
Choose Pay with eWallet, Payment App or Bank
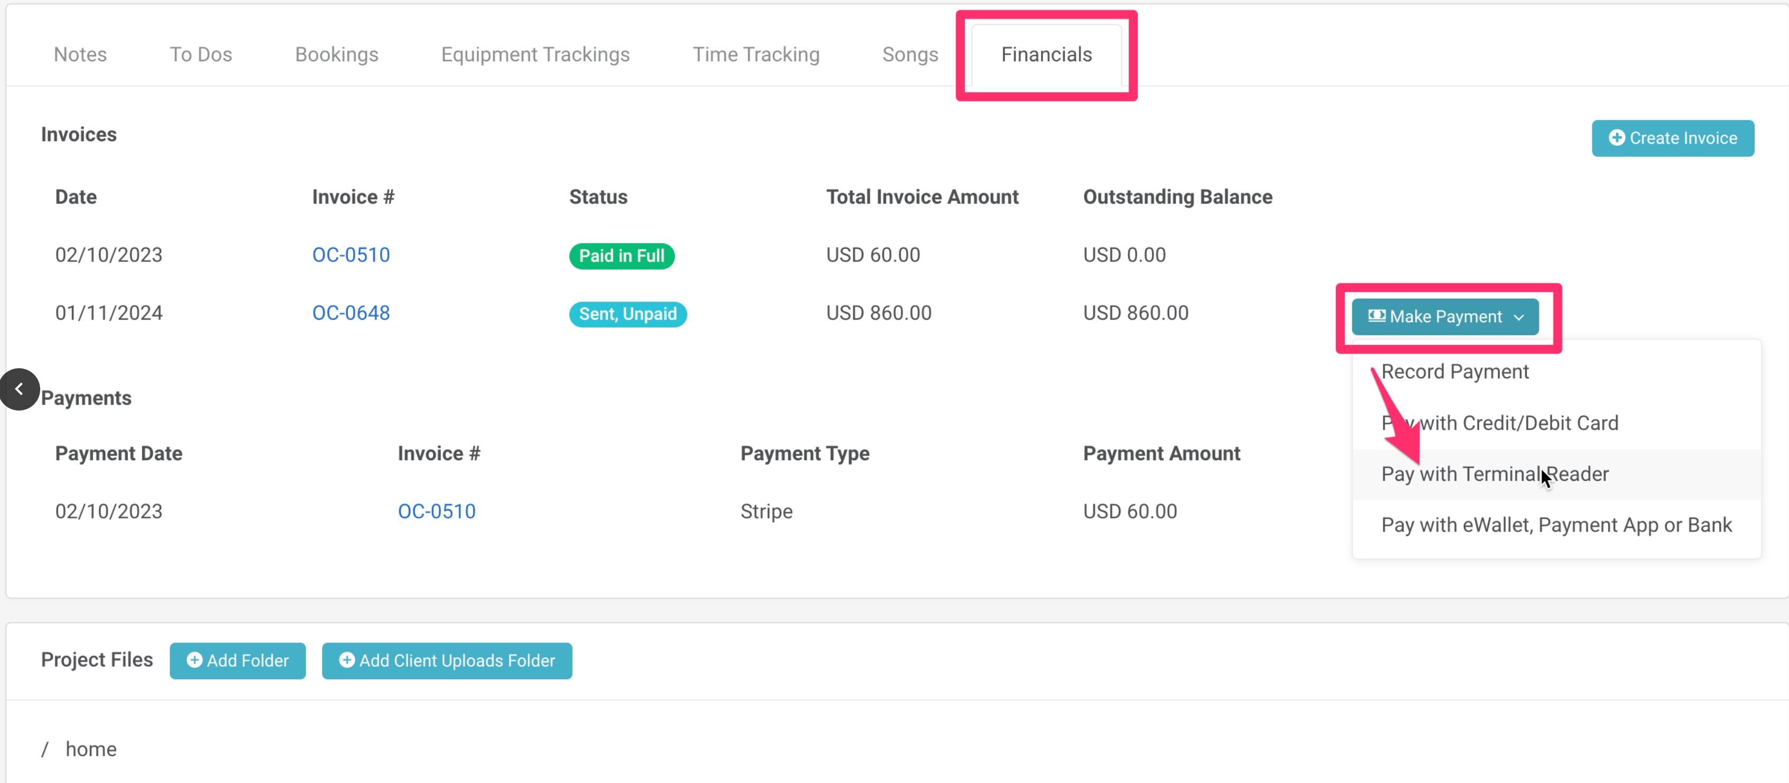tap(1556, 525)
